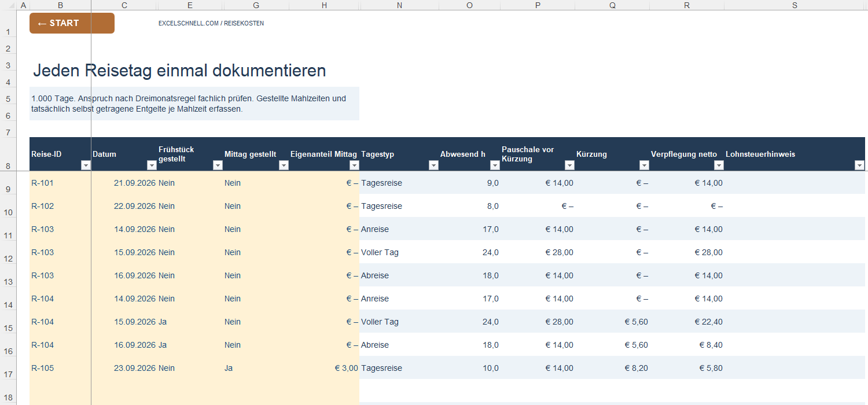Select the Abwesend h value 9,0

[469, 183]
